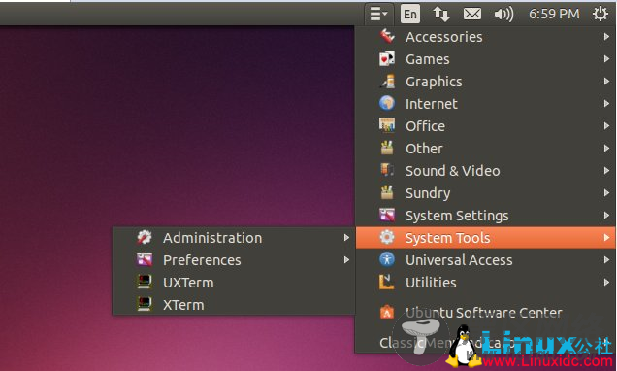The width and height of the screenshot is (617, 371).
Task: Click the Office category icon
Action: (387, 126)
